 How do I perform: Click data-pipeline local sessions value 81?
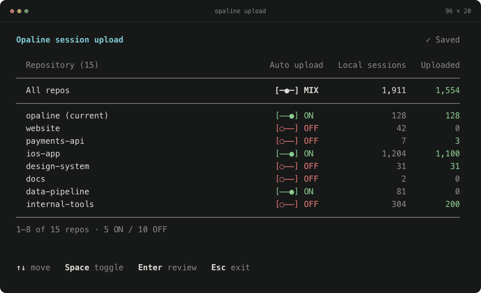(x=401, y=192)
